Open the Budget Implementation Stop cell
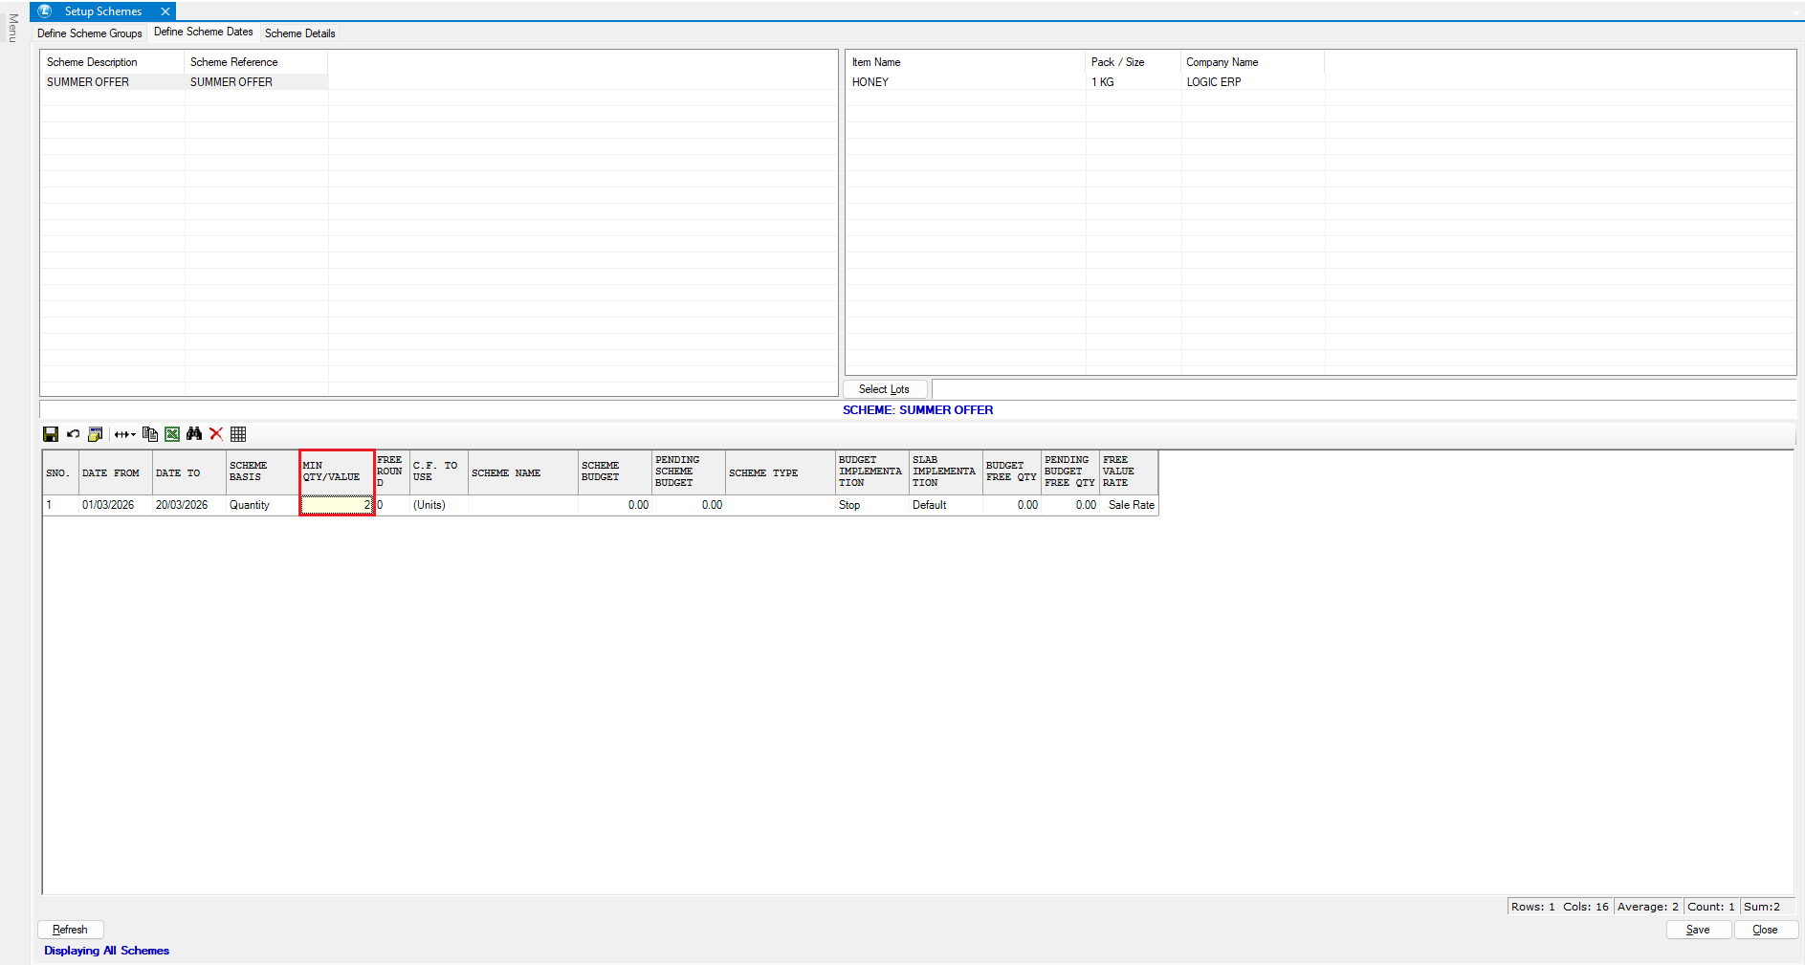1805x965 pixels. (x=870, y=505)
